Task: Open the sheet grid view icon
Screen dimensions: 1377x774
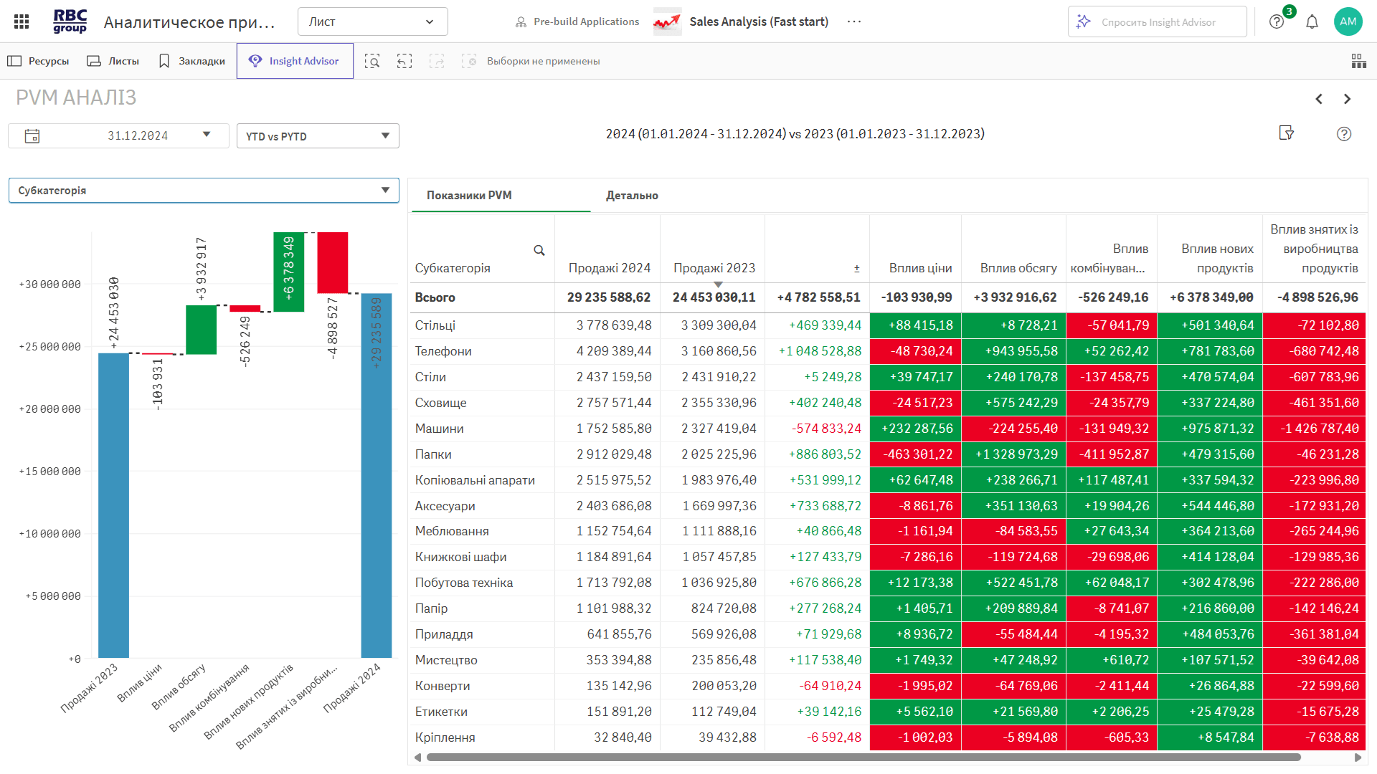Action: point(1358,61)
